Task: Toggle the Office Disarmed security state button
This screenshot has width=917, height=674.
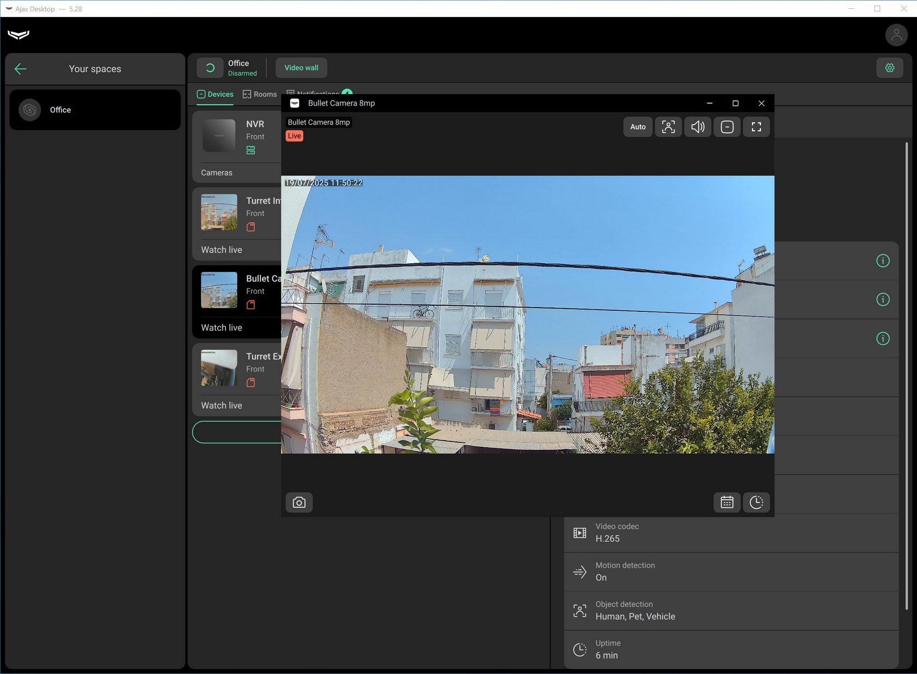Action: (x=210, y=68)
